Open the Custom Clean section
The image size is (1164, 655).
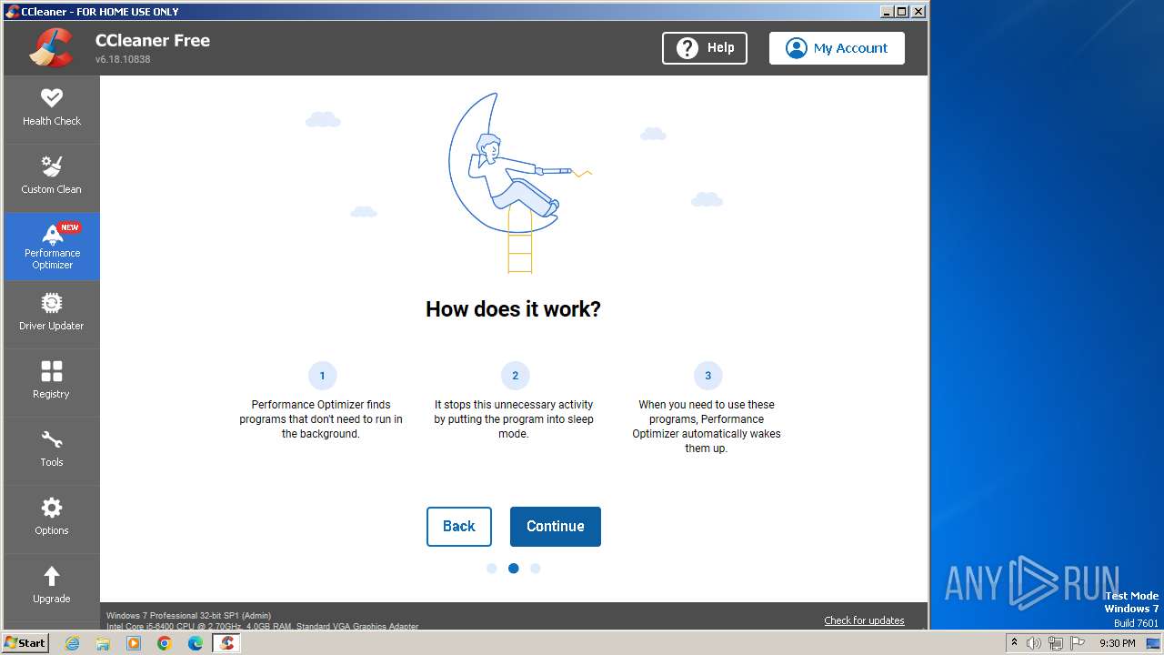pos(52,177)
